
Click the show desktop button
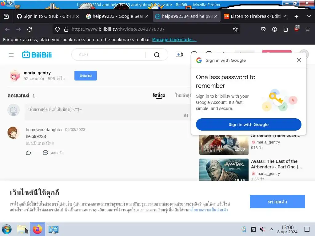307,229
